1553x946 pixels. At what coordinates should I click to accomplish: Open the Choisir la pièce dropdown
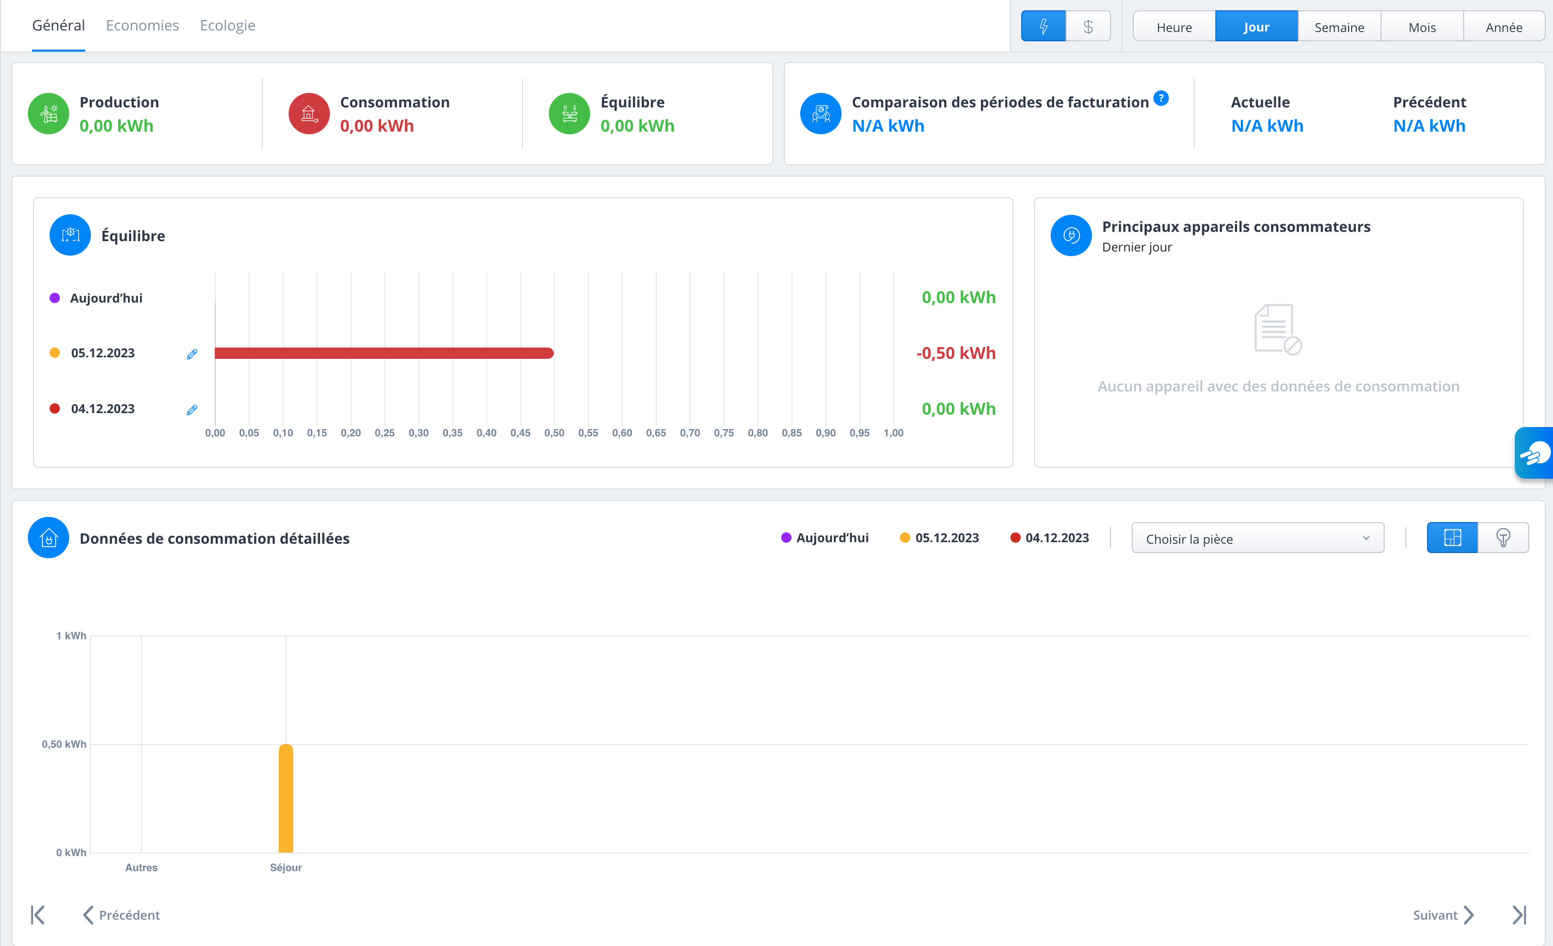1258,538
